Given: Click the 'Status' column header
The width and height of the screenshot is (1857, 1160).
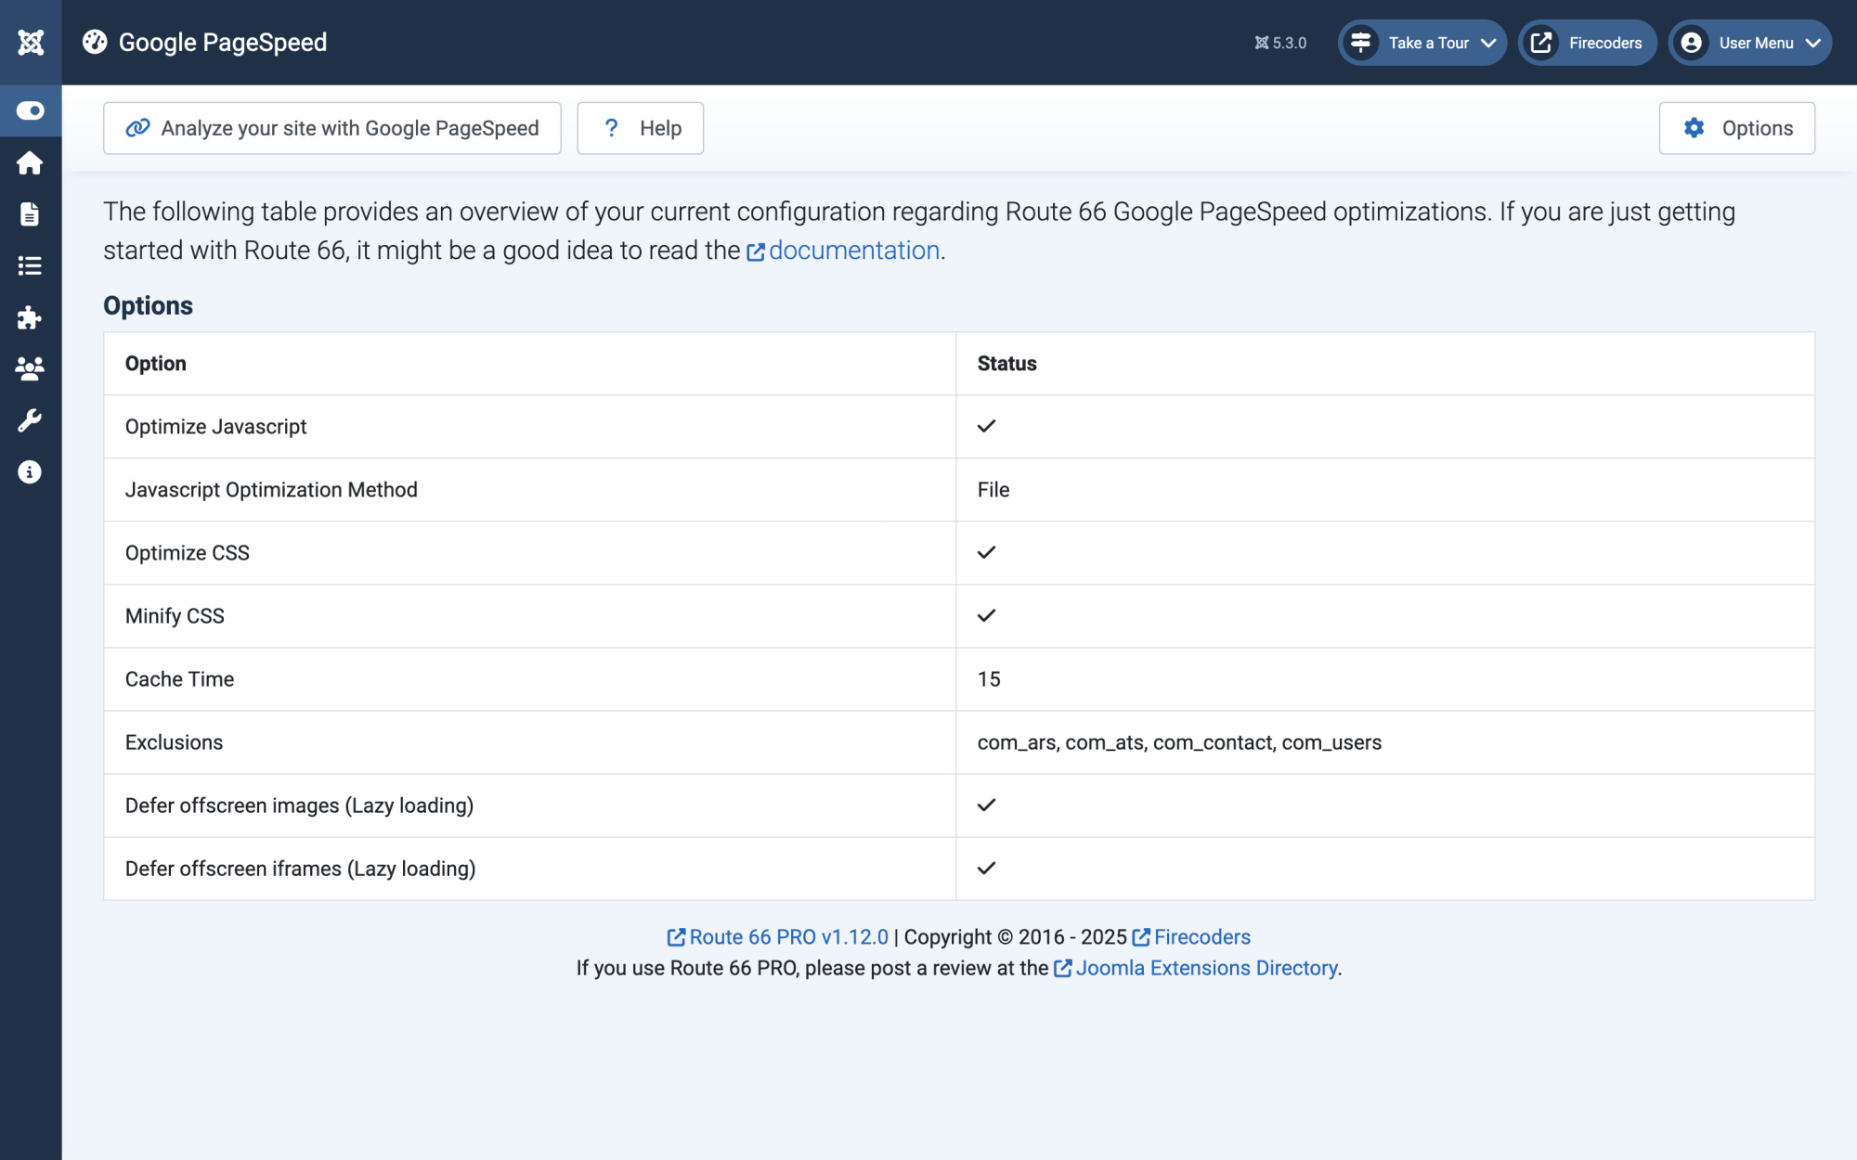Looking at the screenshot, I should pyautogui.click(x=1006, y=364).
